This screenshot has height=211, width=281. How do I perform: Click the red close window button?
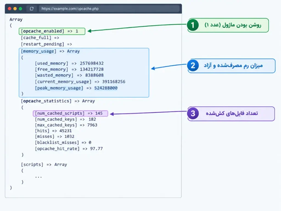pyautogui.click(x=10, y=9)
